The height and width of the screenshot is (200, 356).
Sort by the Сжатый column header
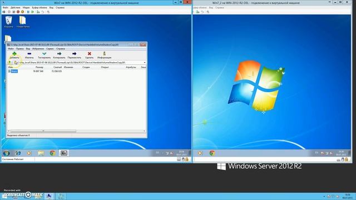(x=58, y=67)
